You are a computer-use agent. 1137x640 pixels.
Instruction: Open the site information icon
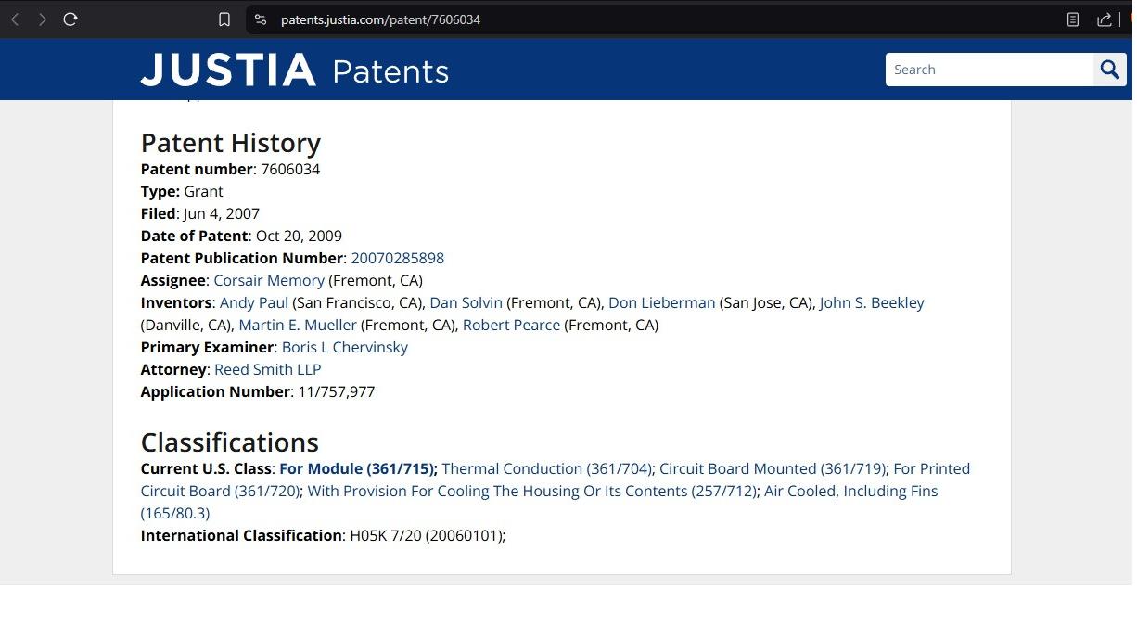pyautogui.click(x=261, y=19)
